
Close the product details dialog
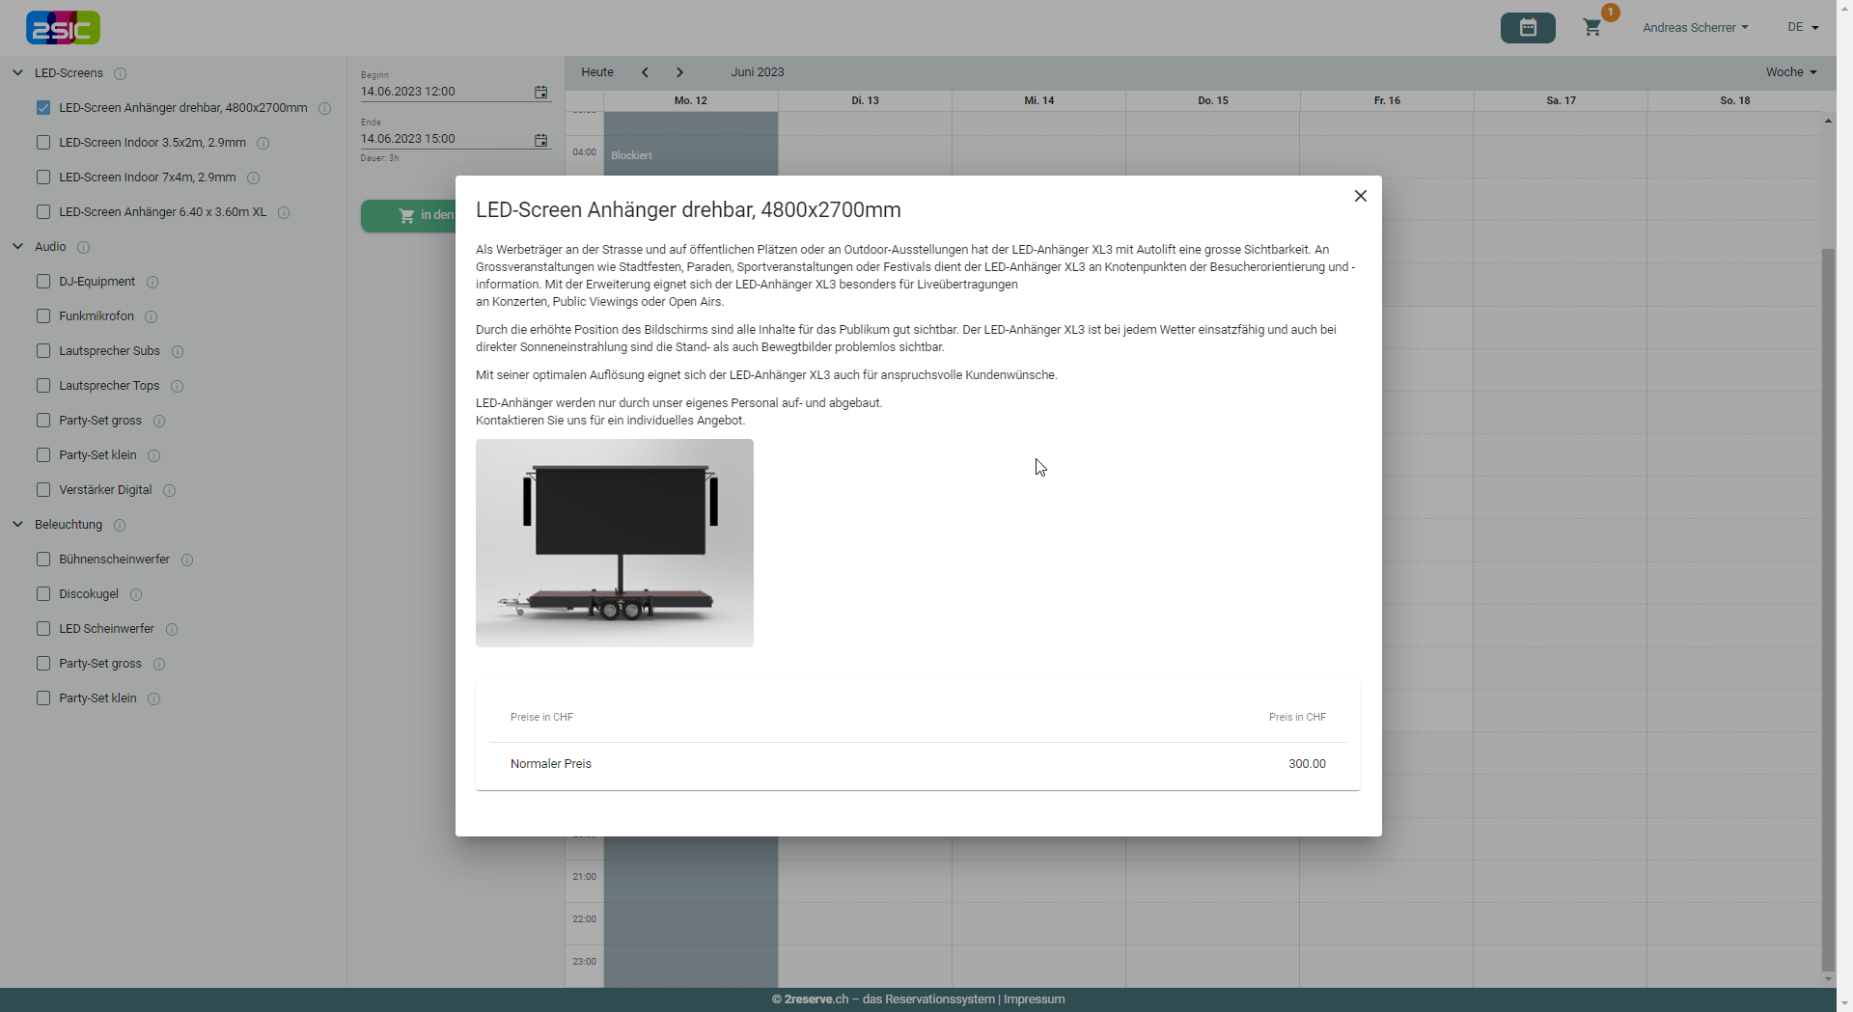(x=1360, y=196)
